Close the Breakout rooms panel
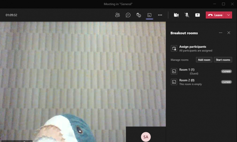Screen dimensions: 237x142 coord(229,33)
